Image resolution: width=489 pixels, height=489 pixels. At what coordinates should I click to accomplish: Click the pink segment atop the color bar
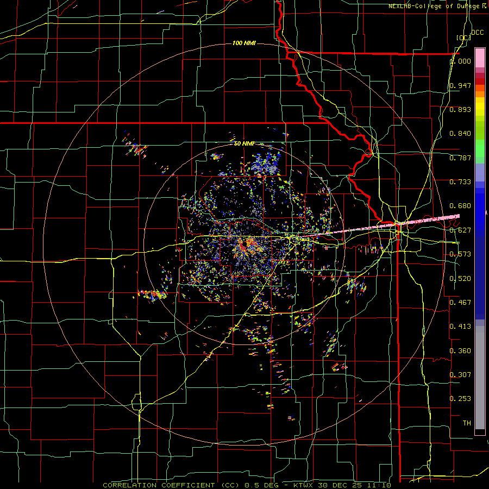[x=480, y=58]
